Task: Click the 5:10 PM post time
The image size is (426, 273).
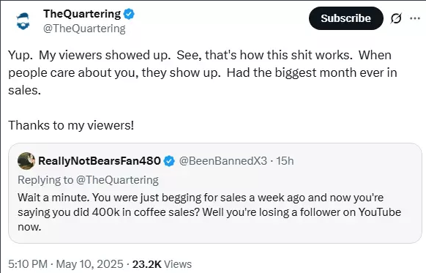Action: click(28, 264)
